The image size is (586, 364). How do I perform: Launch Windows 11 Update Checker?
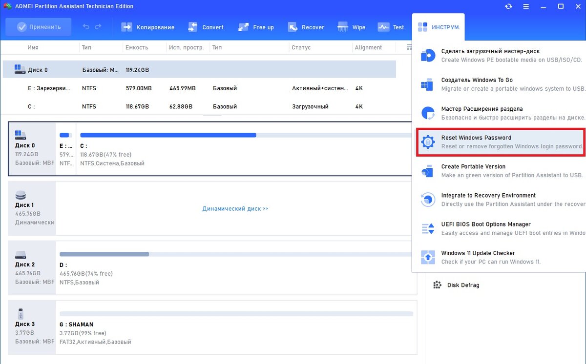[x=499, y=257]
